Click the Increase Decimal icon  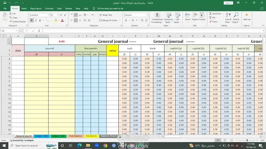tap(142, 20)
